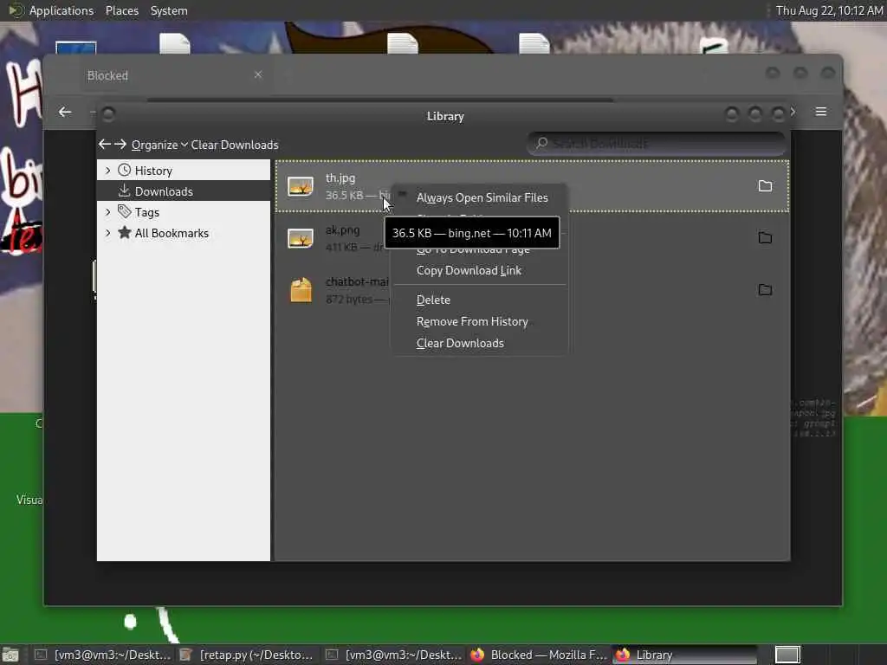Click the All Bookmarks star icon
This screenshot has width=887, height=665.
pyautogui.click(x=125, y=232)
